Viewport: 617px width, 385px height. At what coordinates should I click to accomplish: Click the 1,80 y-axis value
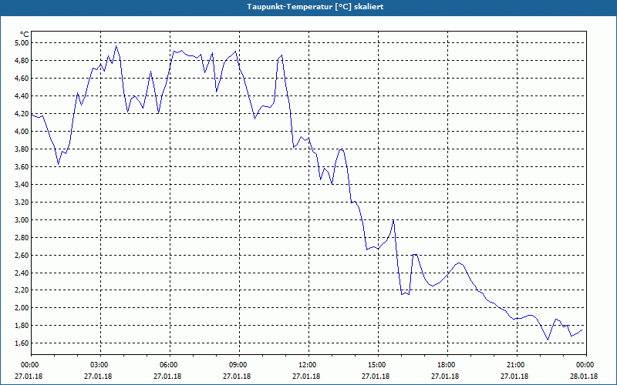click(22, 325)
